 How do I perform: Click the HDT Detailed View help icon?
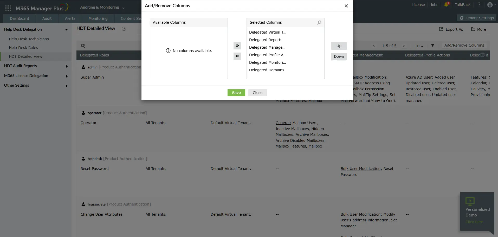(x=124, y=29)
